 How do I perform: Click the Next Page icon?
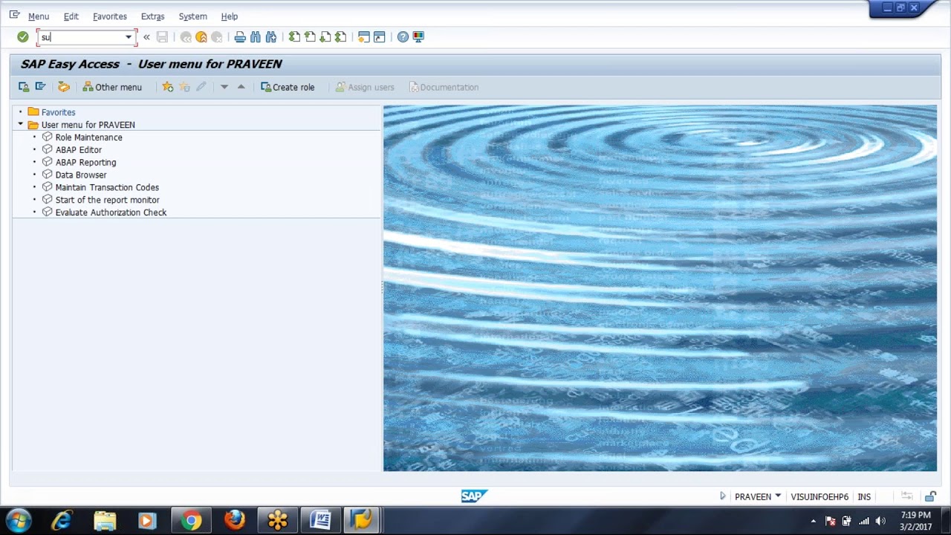click(325, 37)
